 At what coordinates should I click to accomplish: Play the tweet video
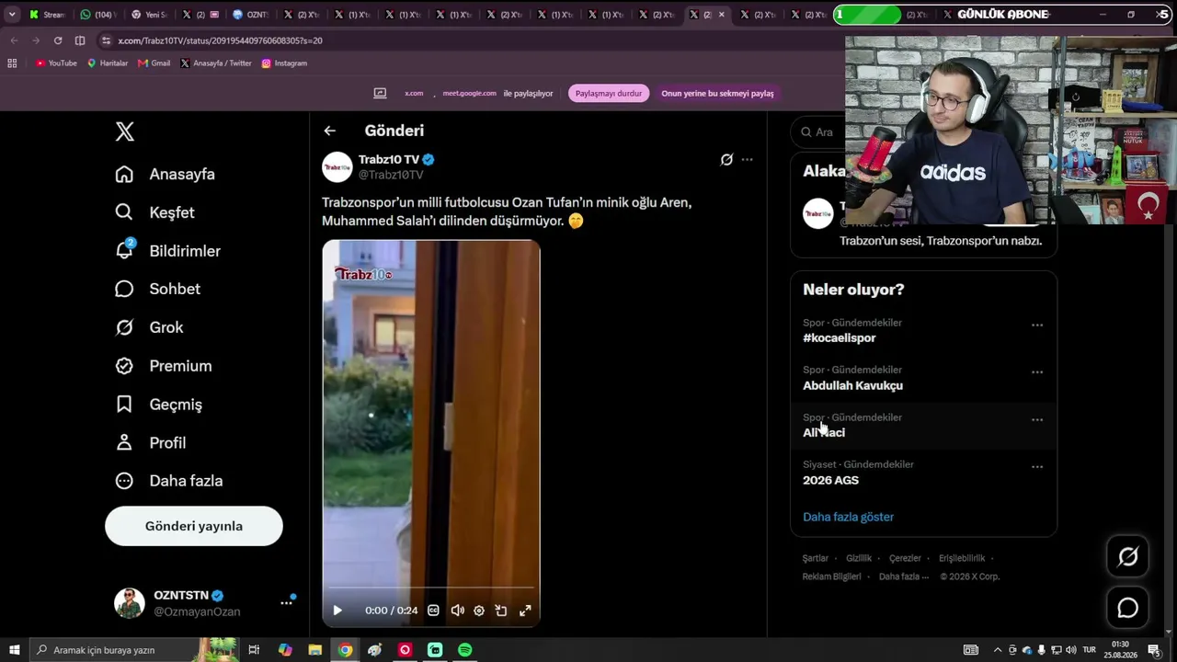tap(337, 611)
